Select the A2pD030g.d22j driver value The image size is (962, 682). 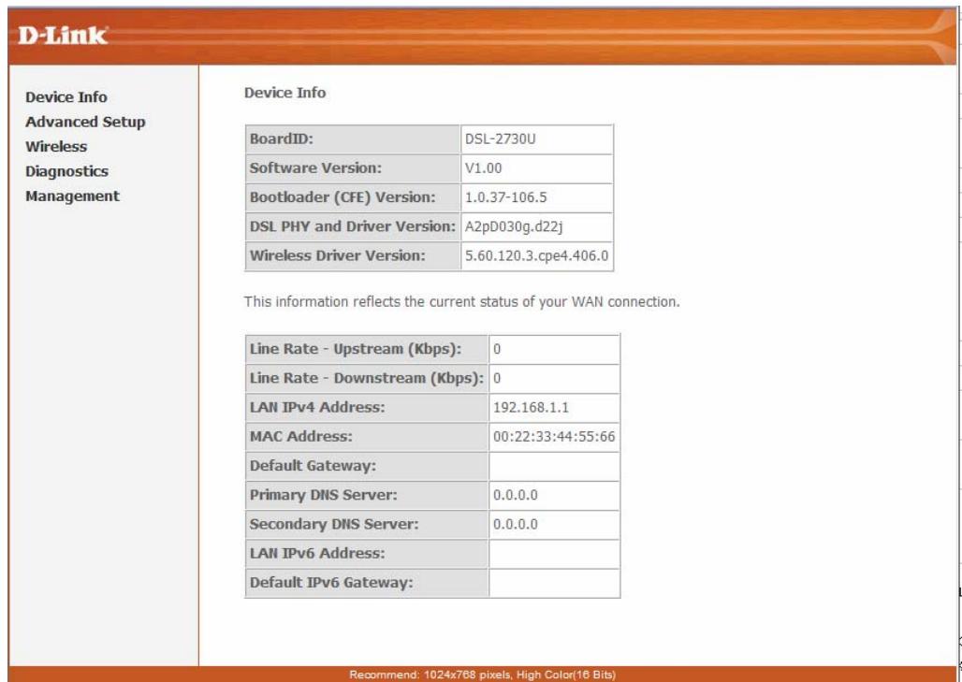514,227
